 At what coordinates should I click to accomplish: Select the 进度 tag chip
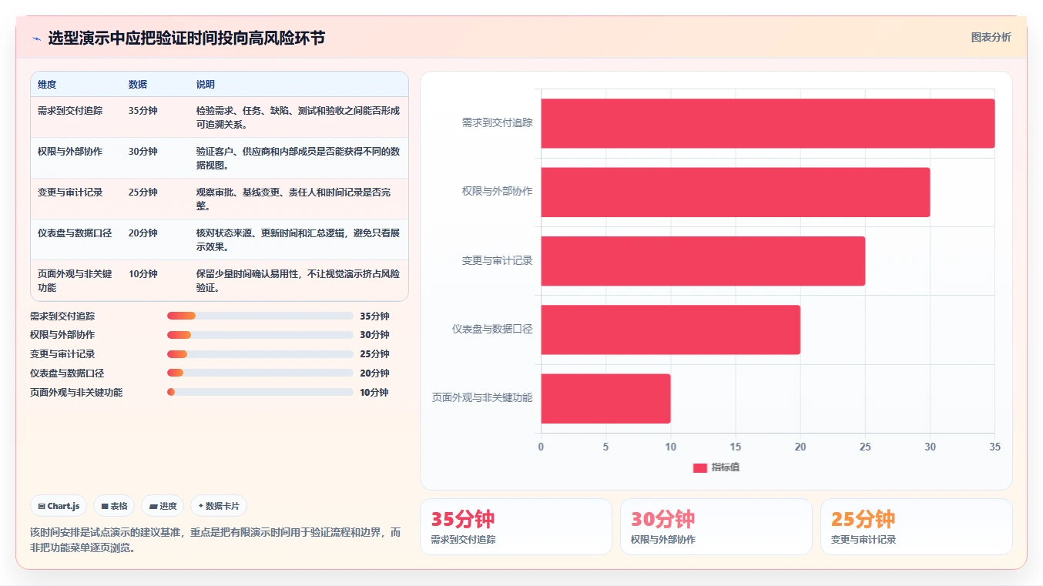(x=163, y=506)
